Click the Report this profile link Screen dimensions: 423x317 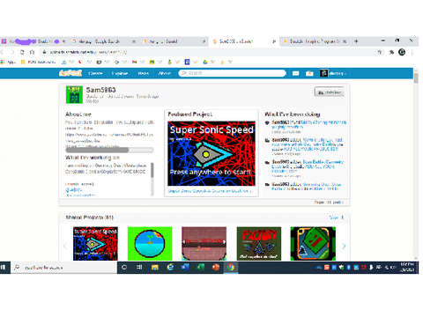pyautogui.click(x=329, y=202)
